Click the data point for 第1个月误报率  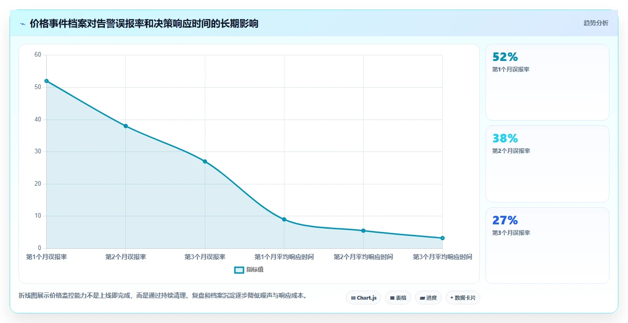coord(46,81)
